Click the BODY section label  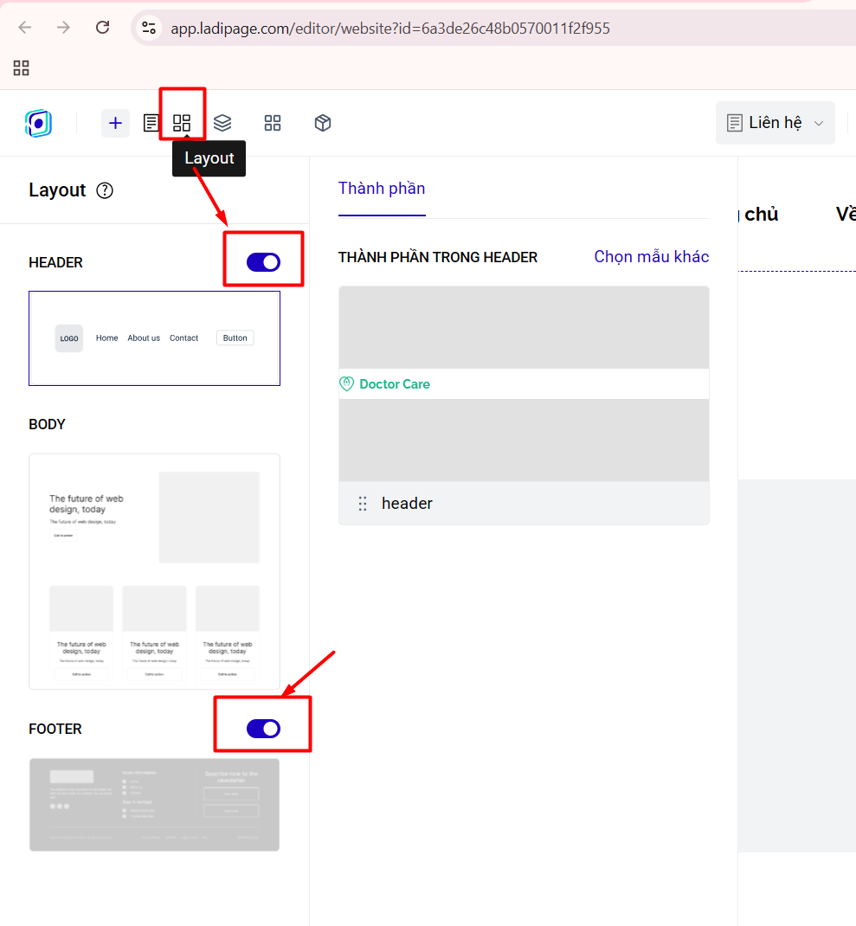pos(48,425)
